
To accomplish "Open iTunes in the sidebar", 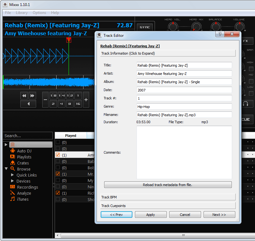I will point(23,199).
